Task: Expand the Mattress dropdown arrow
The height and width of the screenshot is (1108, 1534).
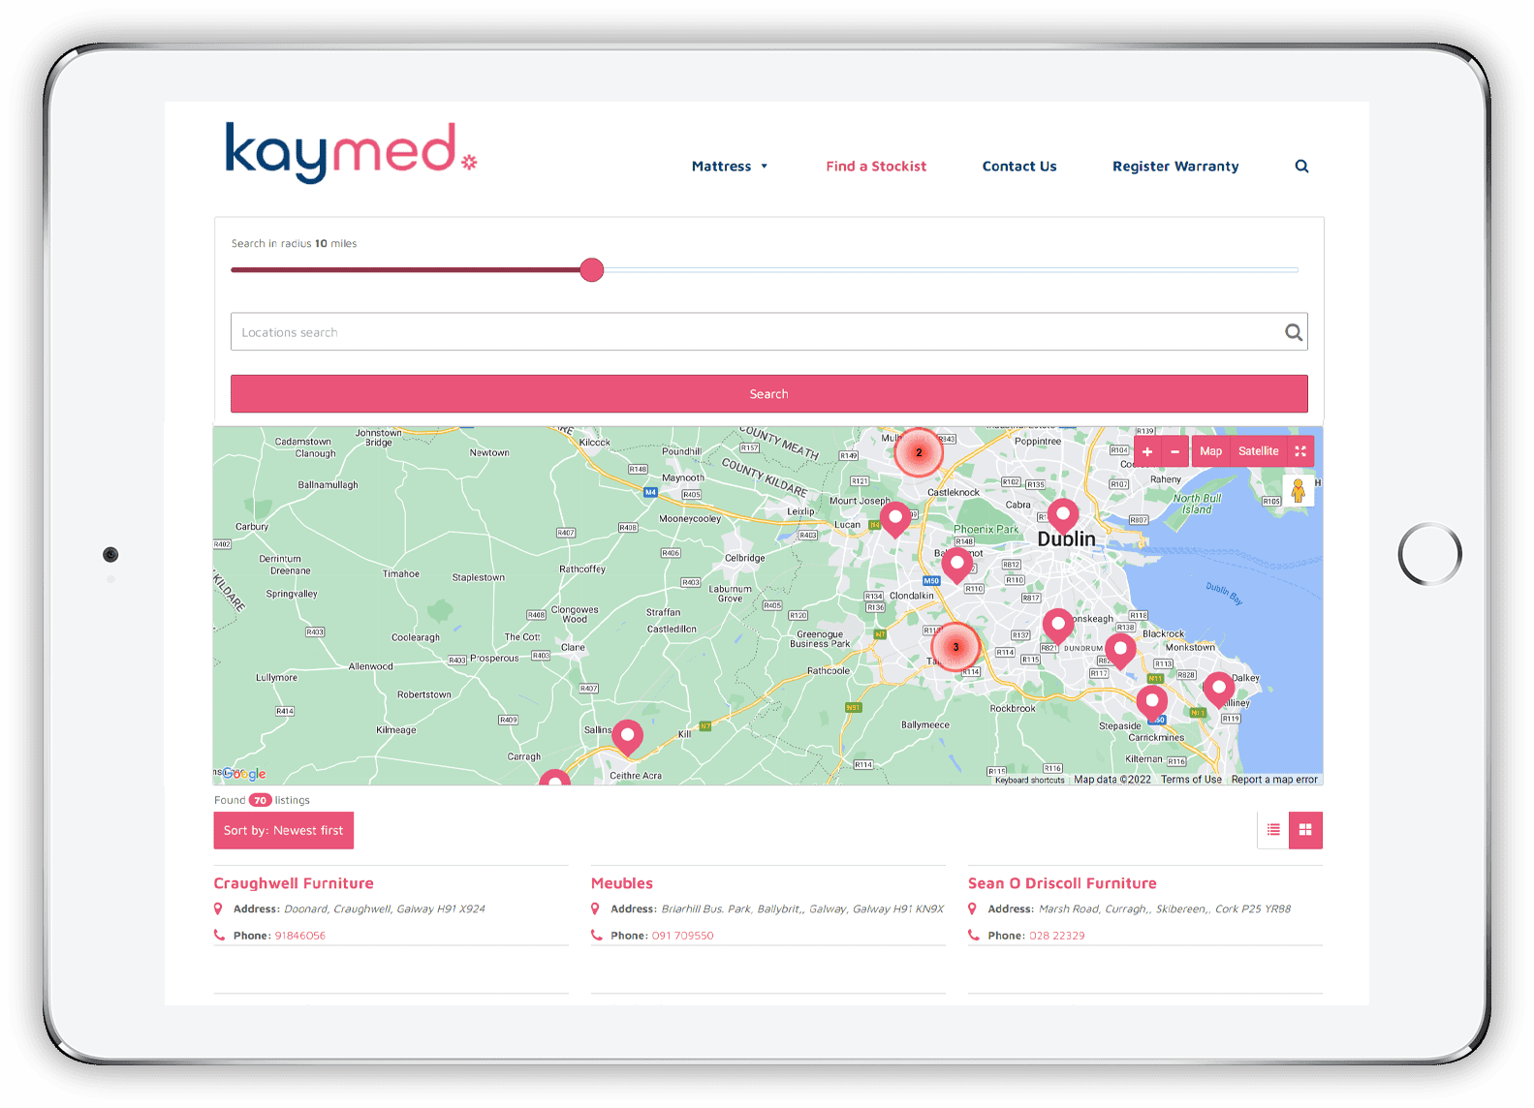Action: (x=765, y=167)
